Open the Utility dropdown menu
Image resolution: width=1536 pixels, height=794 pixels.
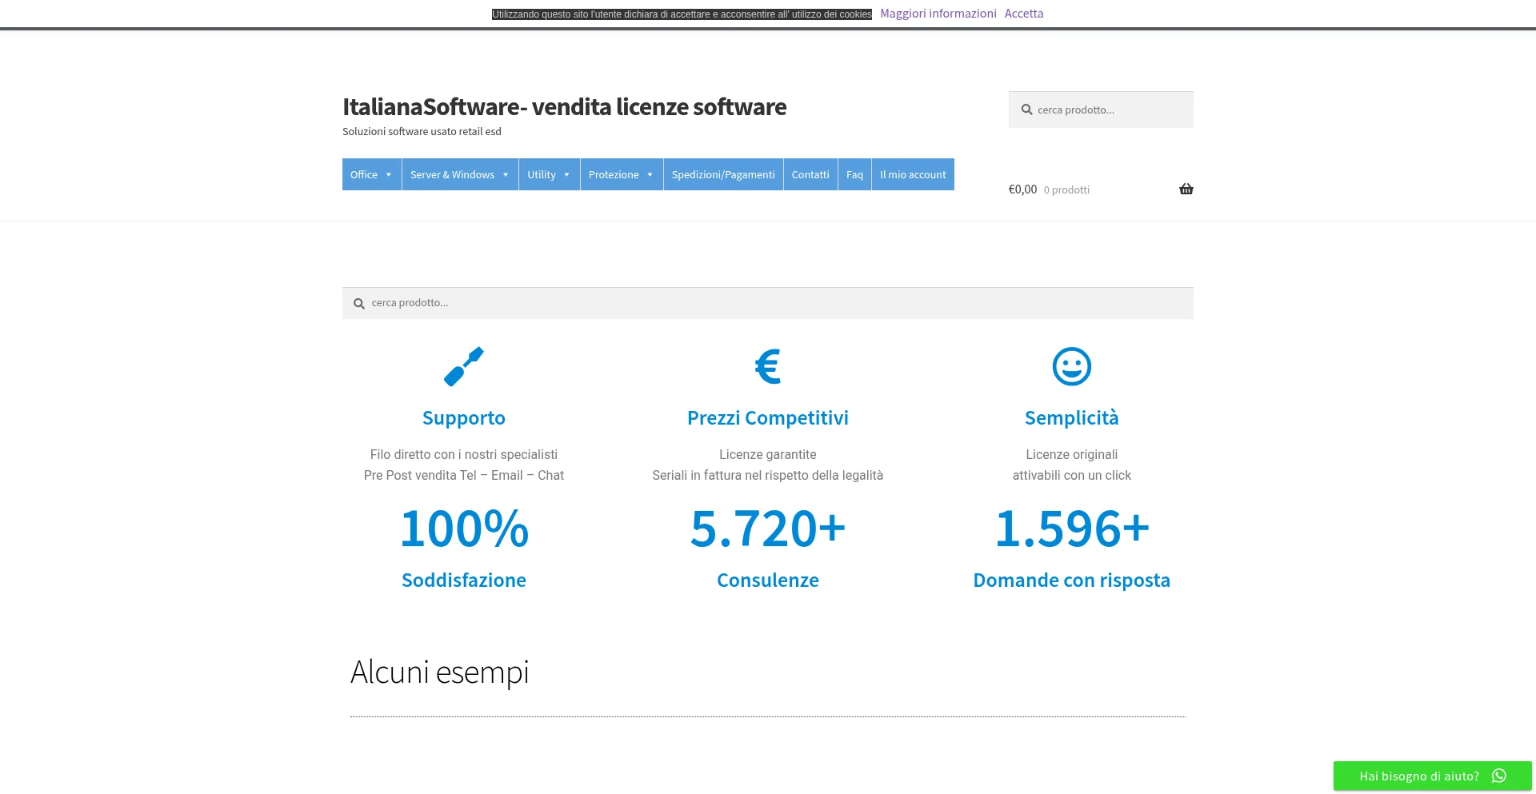tap(549, 174)
